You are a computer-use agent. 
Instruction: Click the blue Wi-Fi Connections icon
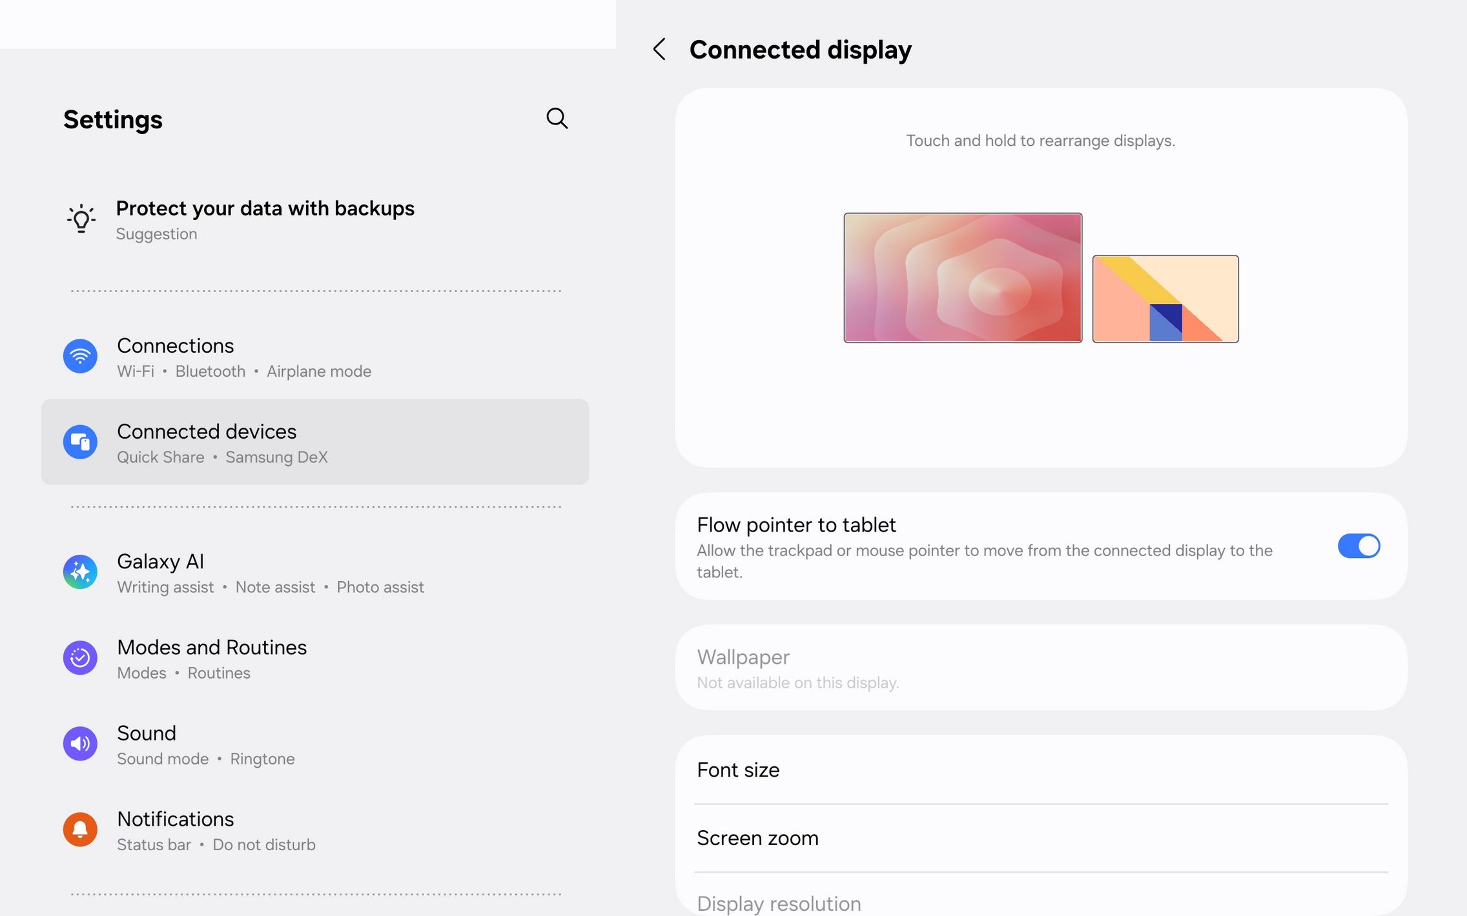(80, 356)
